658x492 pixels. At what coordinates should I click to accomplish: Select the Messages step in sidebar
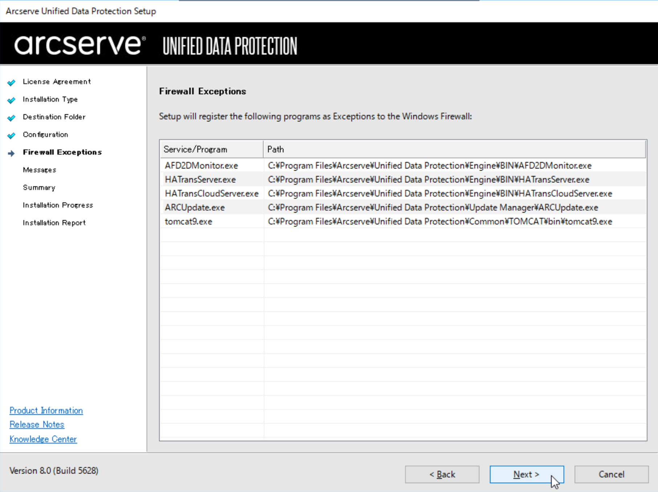point(40,170)
